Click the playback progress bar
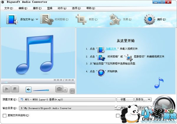 (x=38, y=82)
